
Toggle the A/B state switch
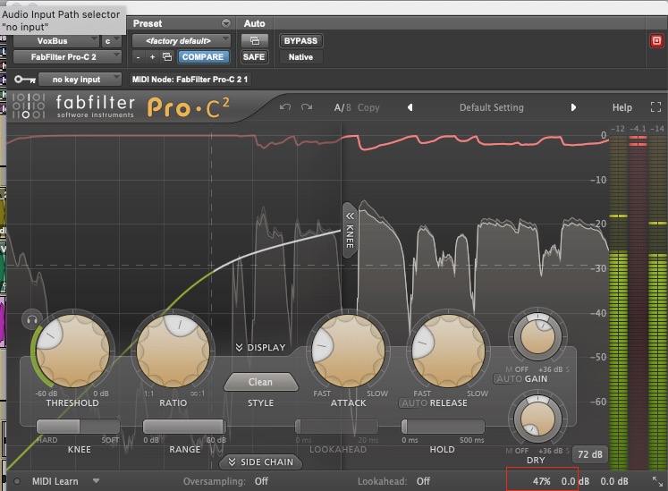(342, 107)
